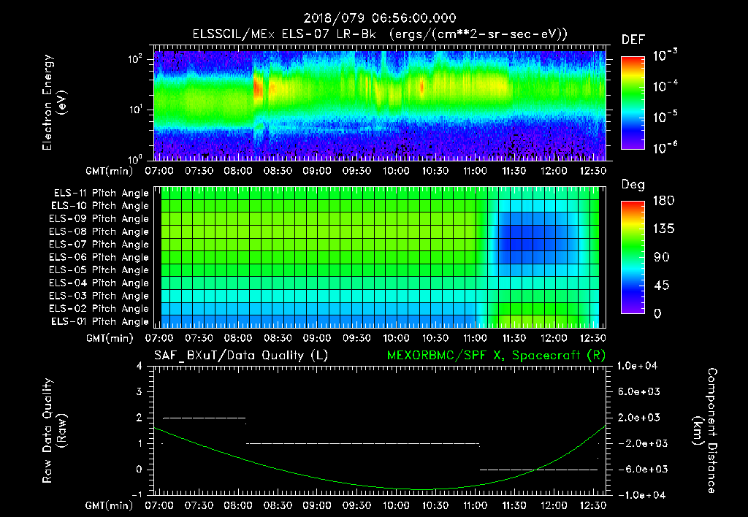The height and width of the screenshot is (517, 748).
Task: Click the ELS-11 Pitch Angle row label
Action: point(101,194)
